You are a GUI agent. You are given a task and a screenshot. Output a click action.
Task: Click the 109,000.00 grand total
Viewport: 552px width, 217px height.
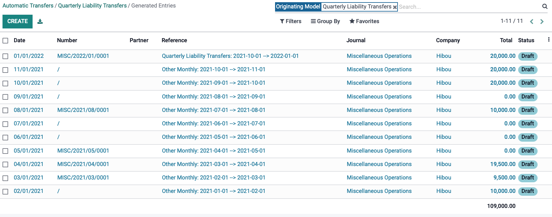pyautogui.click(x=501, y=206)
